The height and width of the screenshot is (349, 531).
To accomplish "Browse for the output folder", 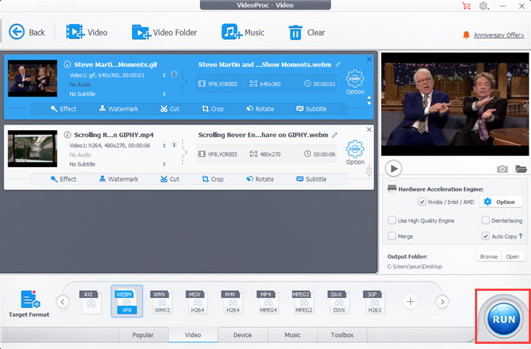I will (489, 257).
